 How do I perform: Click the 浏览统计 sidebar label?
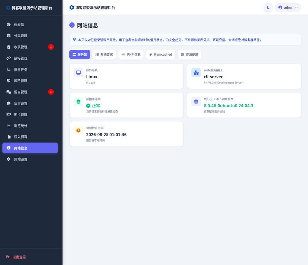[x=21, y=126]
